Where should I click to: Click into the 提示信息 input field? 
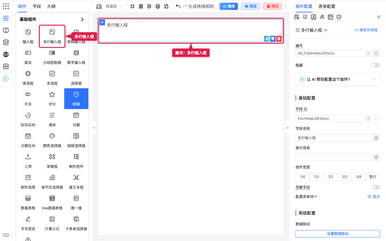point(334,157)
